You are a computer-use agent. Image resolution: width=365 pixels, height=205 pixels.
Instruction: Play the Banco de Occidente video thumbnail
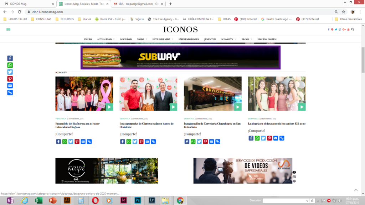click(x=174, y=106)
